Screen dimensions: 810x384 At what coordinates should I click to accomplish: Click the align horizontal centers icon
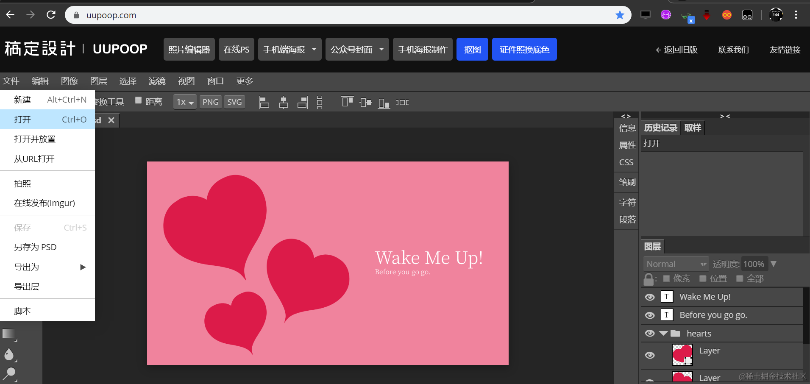[x=284, y=102]
